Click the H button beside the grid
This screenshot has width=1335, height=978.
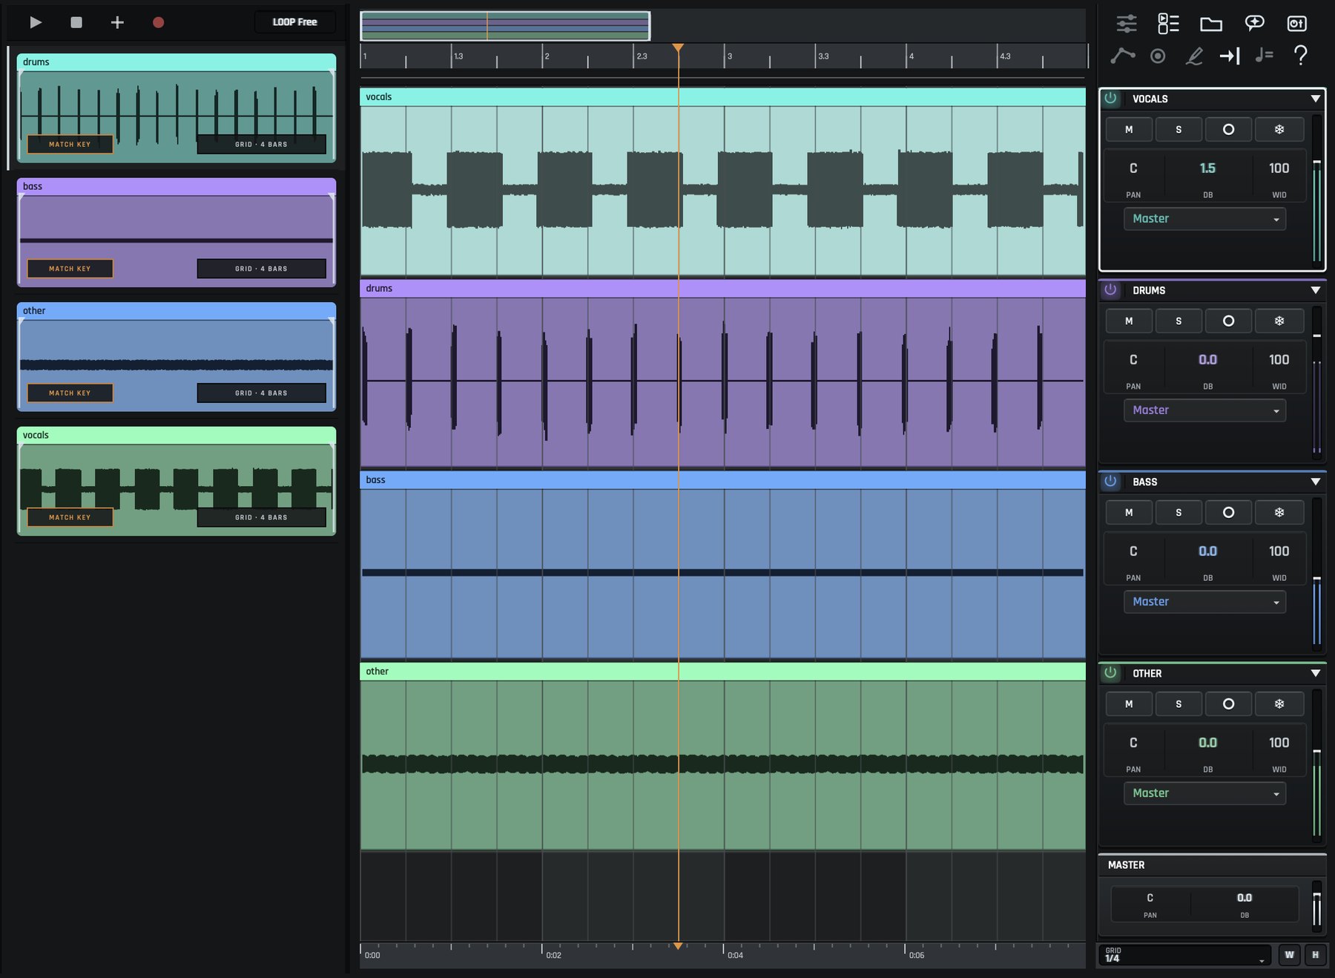coord(1315,955)
